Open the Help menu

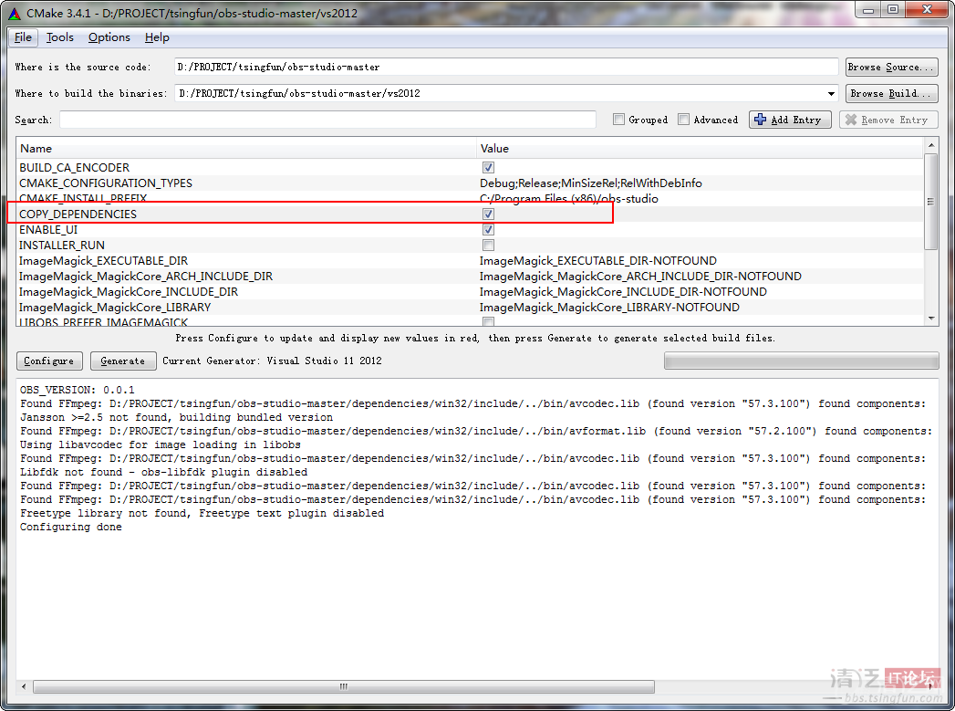(157, 37)
